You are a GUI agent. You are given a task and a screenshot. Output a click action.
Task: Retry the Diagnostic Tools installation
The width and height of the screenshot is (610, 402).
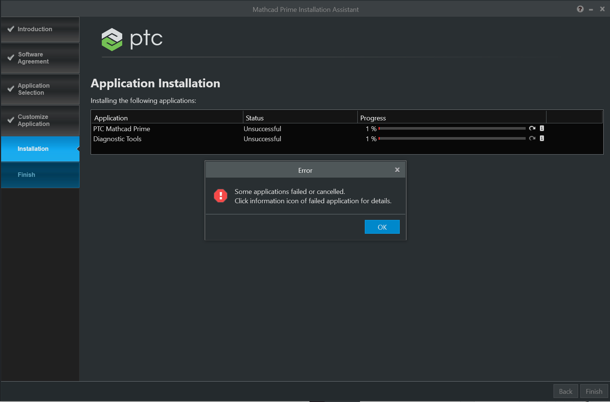tap(532, 138)
